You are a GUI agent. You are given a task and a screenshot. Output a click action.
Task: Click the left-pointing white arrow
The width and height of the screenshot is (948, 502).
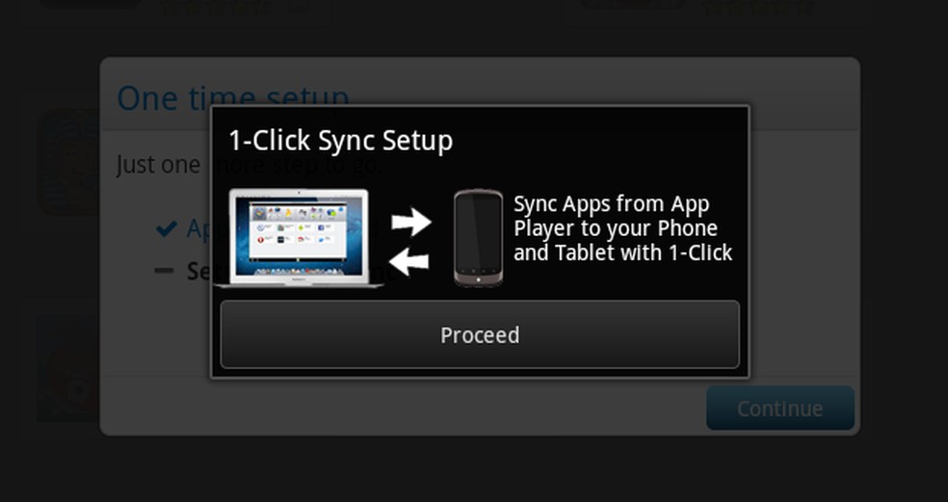pyautogui.click(x=408, y=262)
